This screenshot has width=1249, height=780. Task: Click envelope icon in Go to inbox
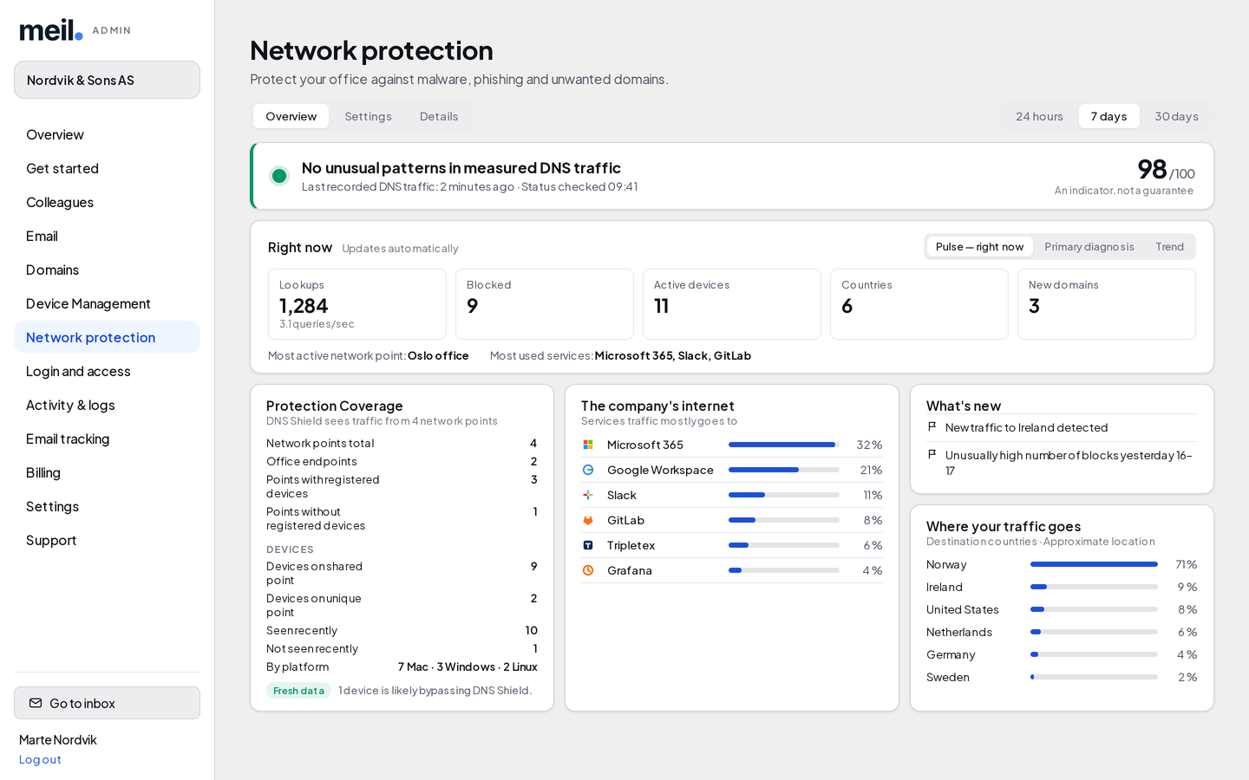pyautogui.click(x=36, y=703)
